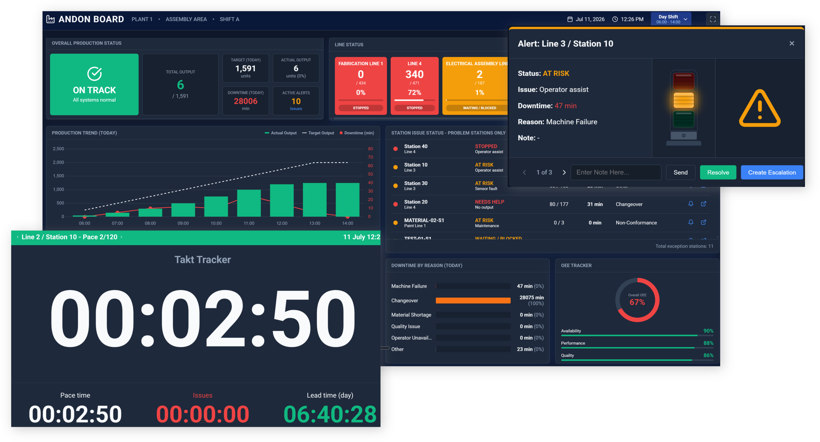Click the Line 2 / Station 10 header title
The width and height of the screenshot is (820, 442).
[70, 237]
